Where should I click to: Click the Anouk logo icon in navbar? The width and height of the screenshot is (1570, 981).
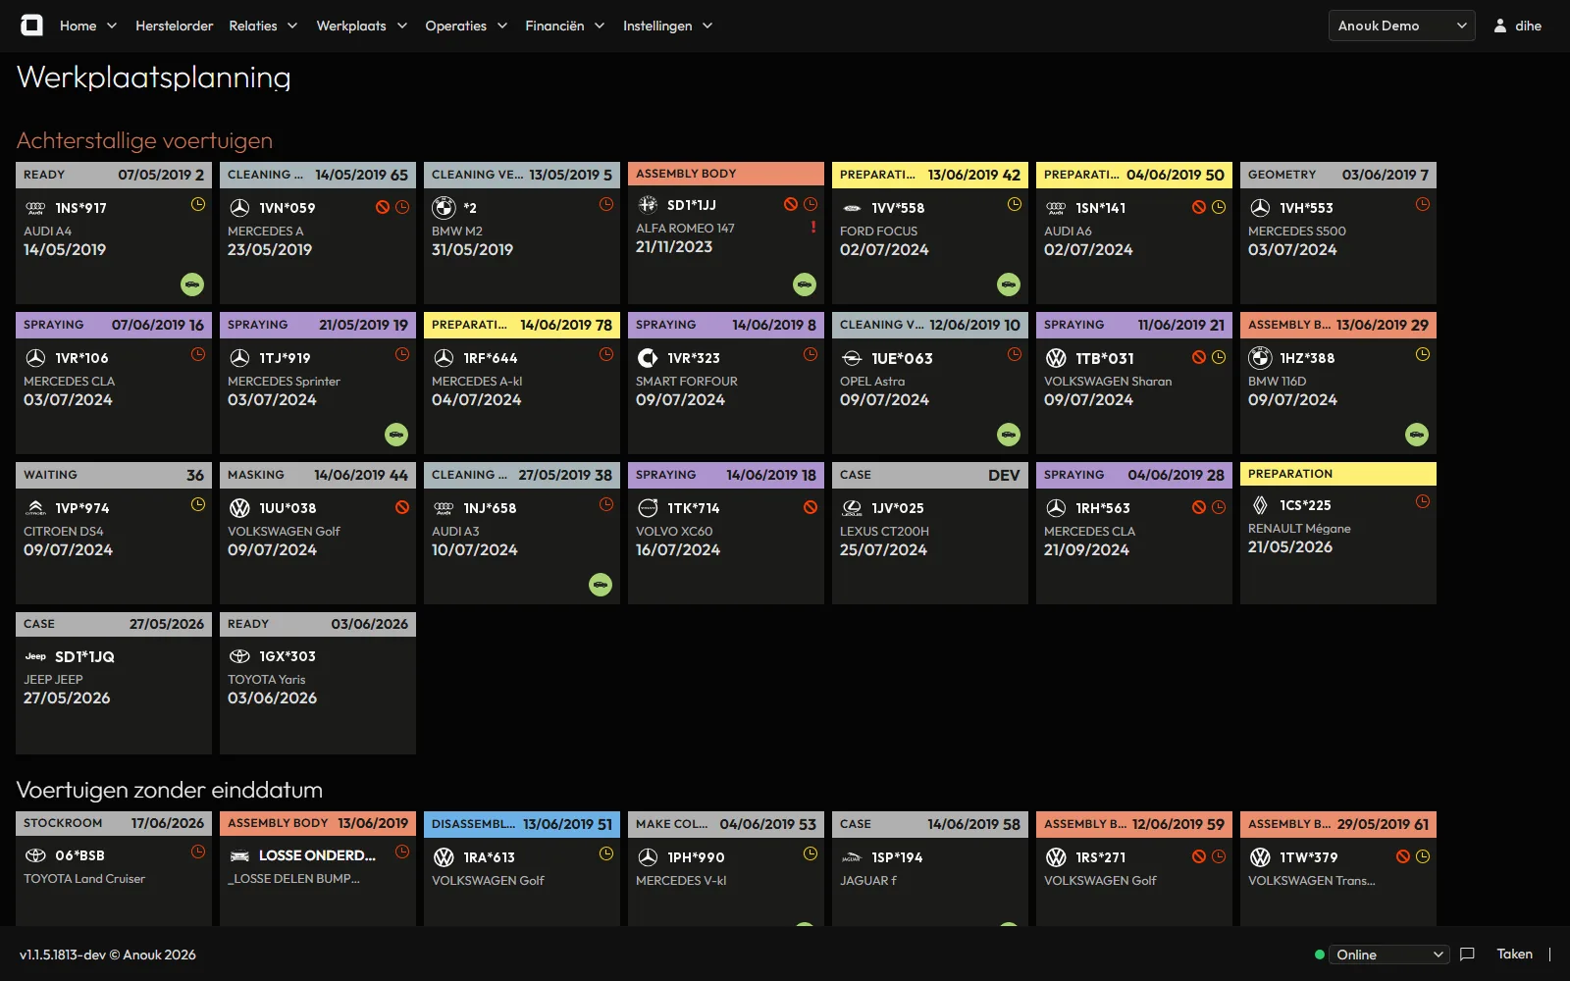[x=31, y=26]
